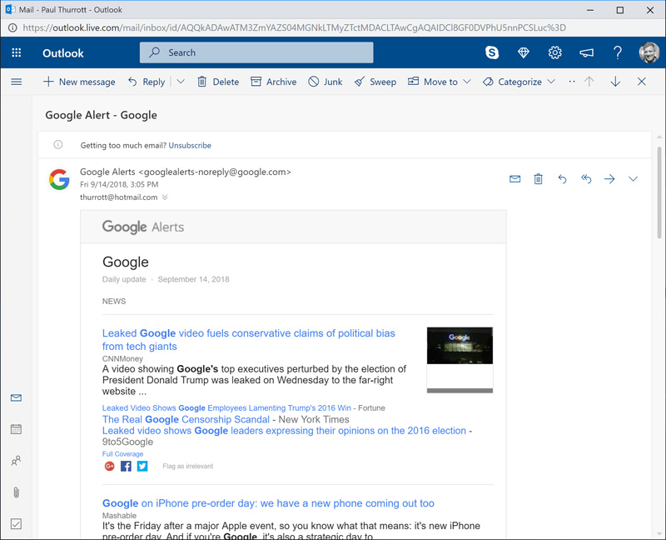The image size is (666, 540).
Task: Open People from left sidebar
Action: 16,461
